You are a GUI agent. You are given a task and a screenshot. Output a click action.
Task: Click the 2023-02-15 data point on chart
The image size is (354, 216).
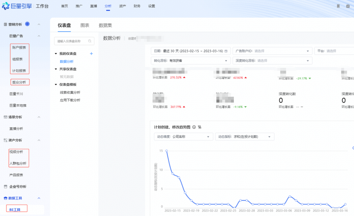click(167, 151)
